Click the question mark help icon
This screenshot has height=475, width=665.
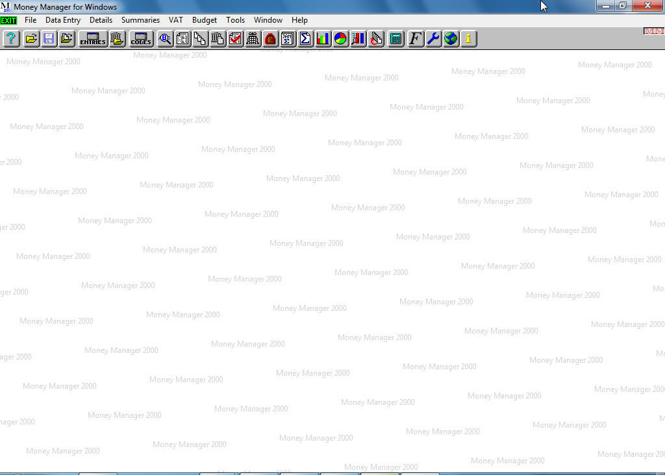click(11, 39)
